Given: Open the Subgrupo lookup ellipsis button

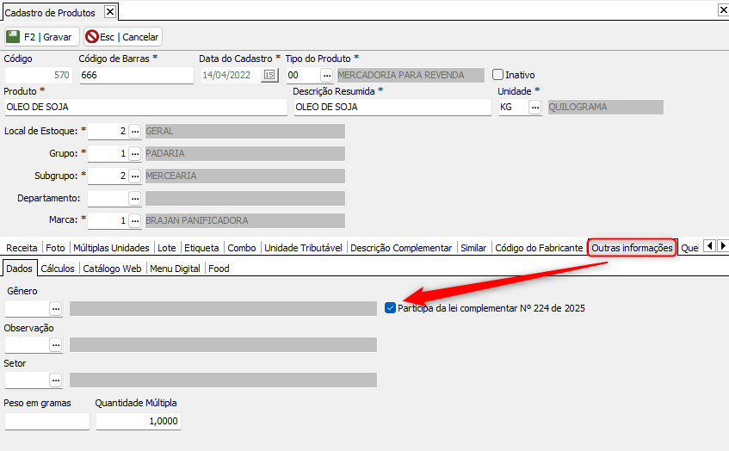Looking at the screenshot, I should click(x=135, y=176).
